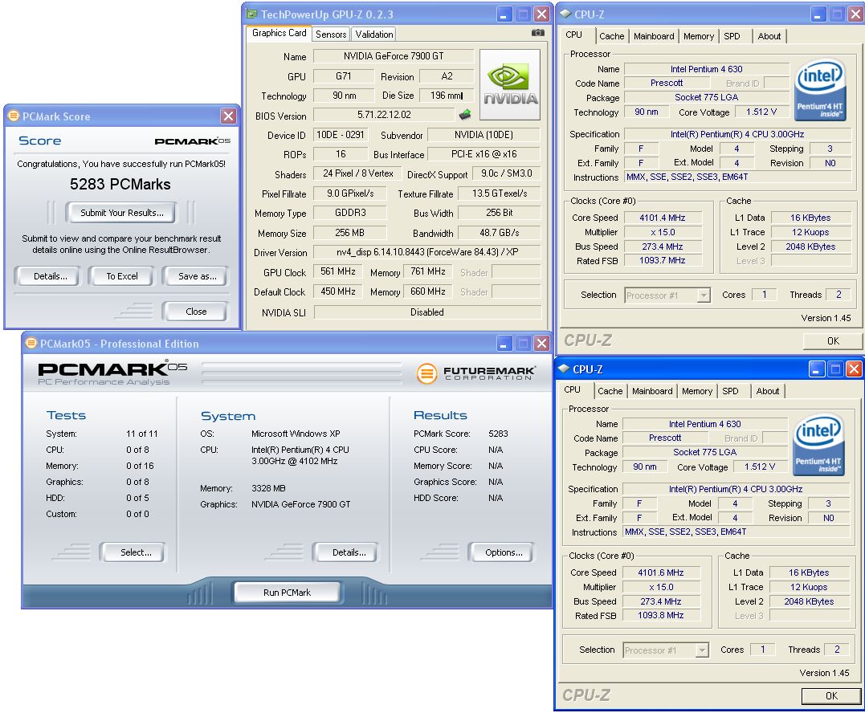Click the upper CPU-Z title bar icon
This screenshot has width=865, height=713.
pyautogui.click(x=565, y=14)
